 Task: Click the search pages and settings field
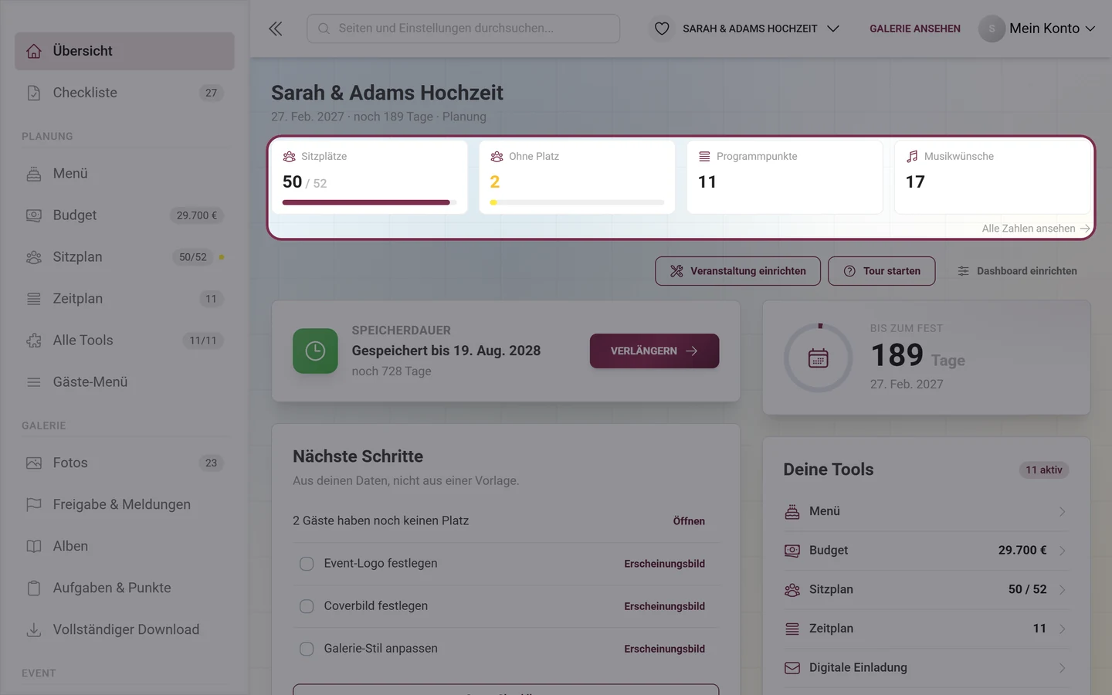[463, 29]
